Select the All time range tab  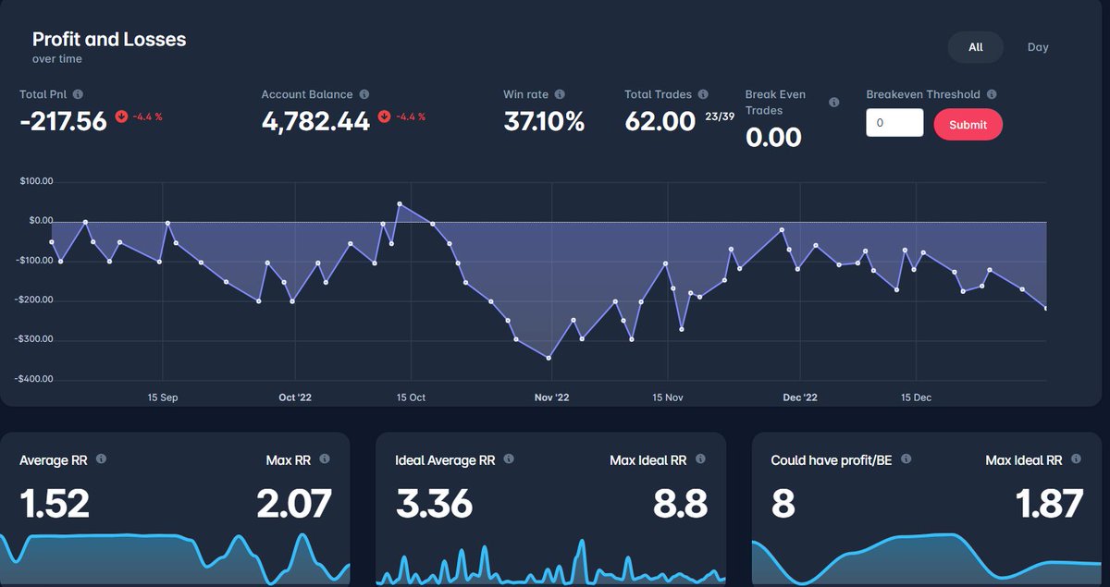tap(975, 47)
